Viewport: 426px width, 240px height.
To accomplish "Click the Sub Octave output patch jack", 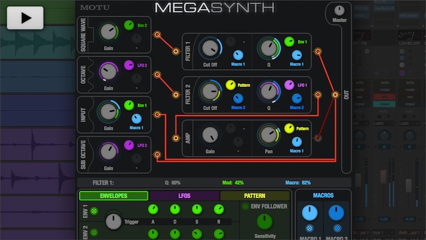I will click(157, 154).
